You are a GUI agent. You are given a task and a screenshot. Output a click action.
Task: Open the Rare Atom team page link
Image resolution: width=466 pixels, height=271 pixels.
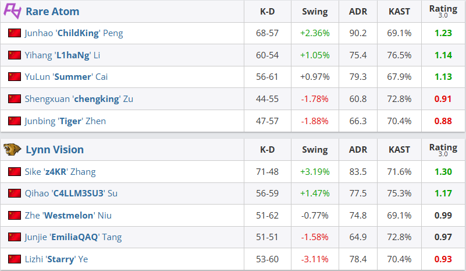pos(52,12)
